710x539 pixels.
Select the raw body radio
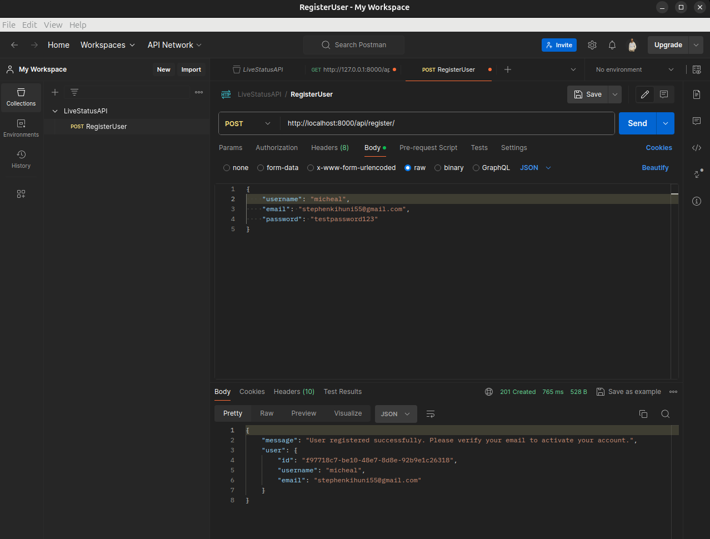pyautogui.click(x=408, y=168)
